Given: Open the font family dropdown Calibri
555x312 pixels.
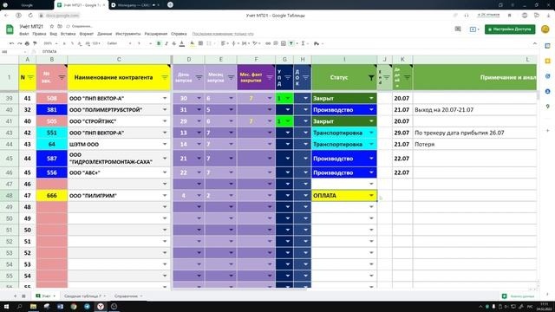Looking at the screenshot, I should pyautogui.click(x=119, y=43).
